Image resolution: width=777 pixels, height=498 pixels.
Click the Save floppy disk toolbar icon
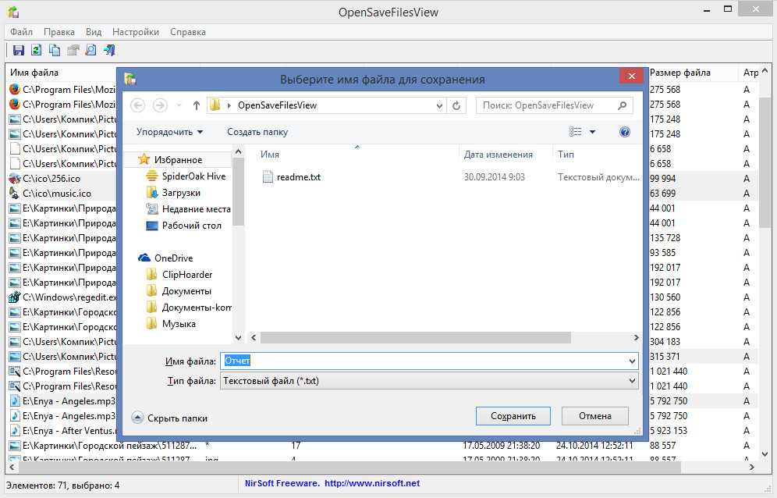click(19, 51)
